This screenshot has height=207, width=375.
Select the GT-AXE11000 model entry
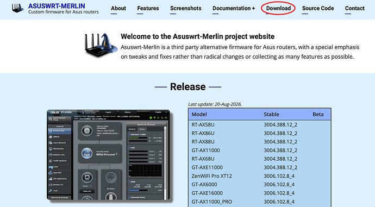pos(207,167)
